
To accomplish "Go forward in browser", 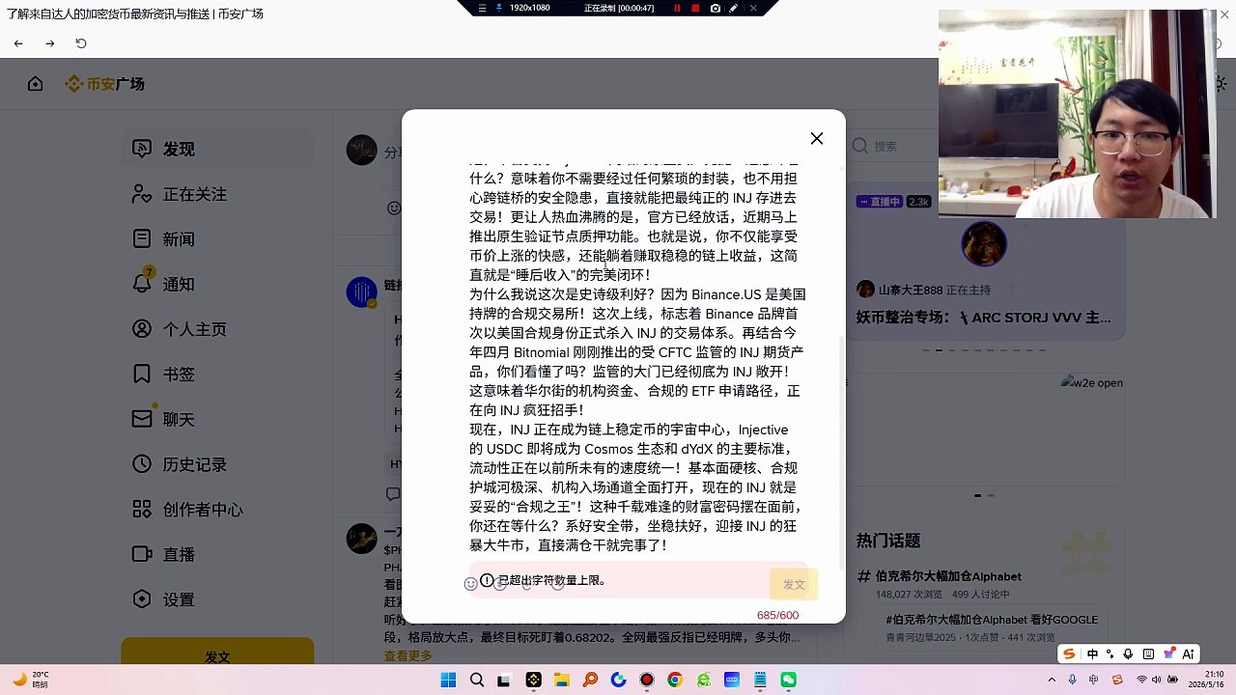I will point(50,43).
